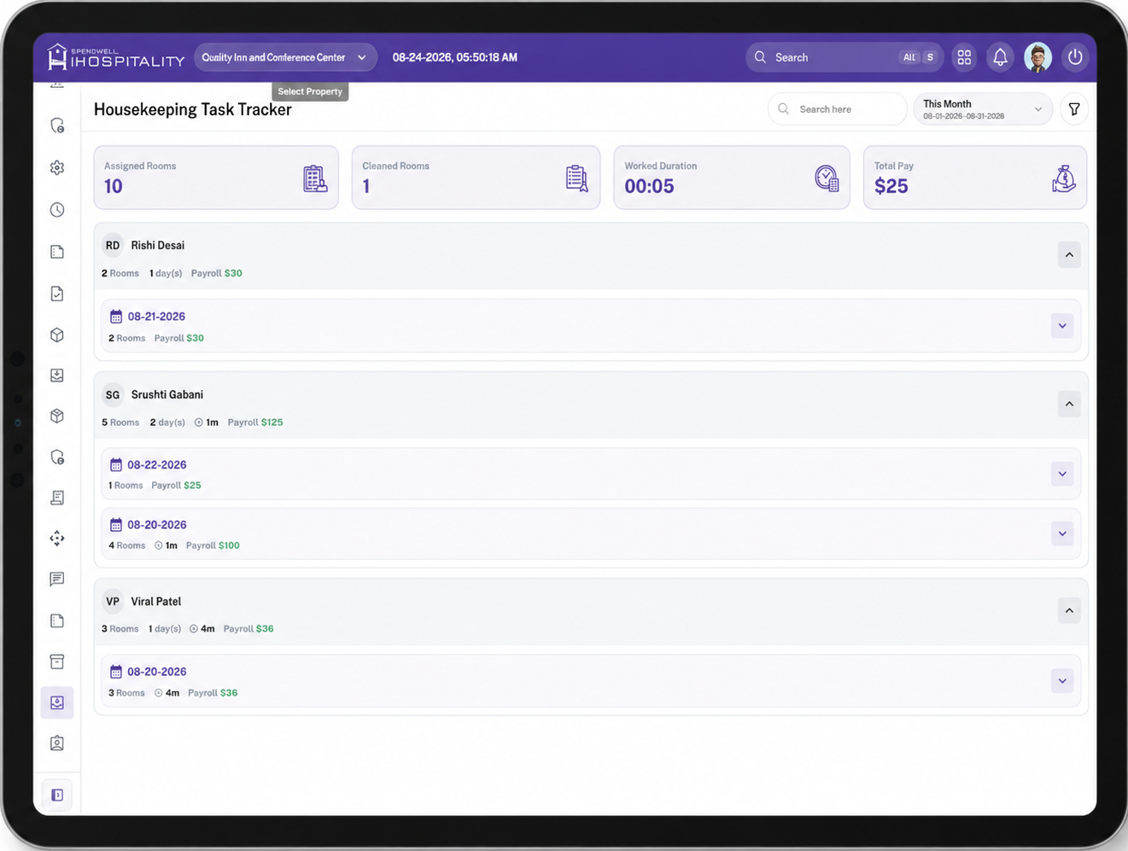Open the ID badge icon in sidebar

coord(57,743)
